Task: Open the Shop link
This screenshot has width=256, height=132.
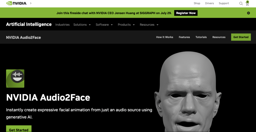Action: [x=197, y=3]
